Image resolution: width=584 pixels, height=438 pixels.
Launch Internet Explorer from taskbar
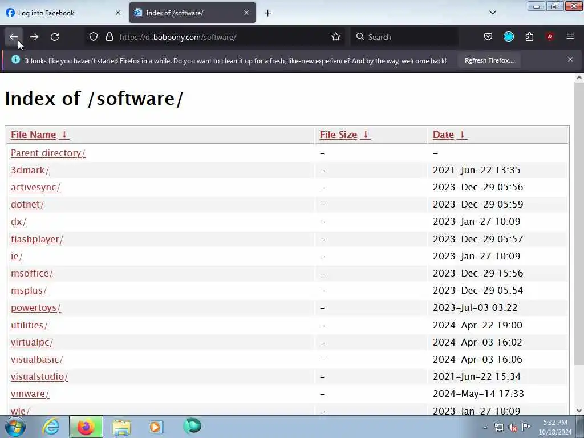51,427
